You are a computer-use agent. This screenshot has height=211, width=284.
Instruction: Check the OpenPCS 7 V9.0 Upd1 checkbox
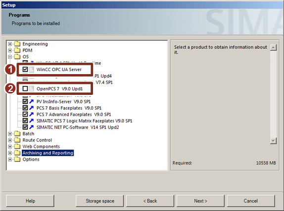tap(25, 88)
